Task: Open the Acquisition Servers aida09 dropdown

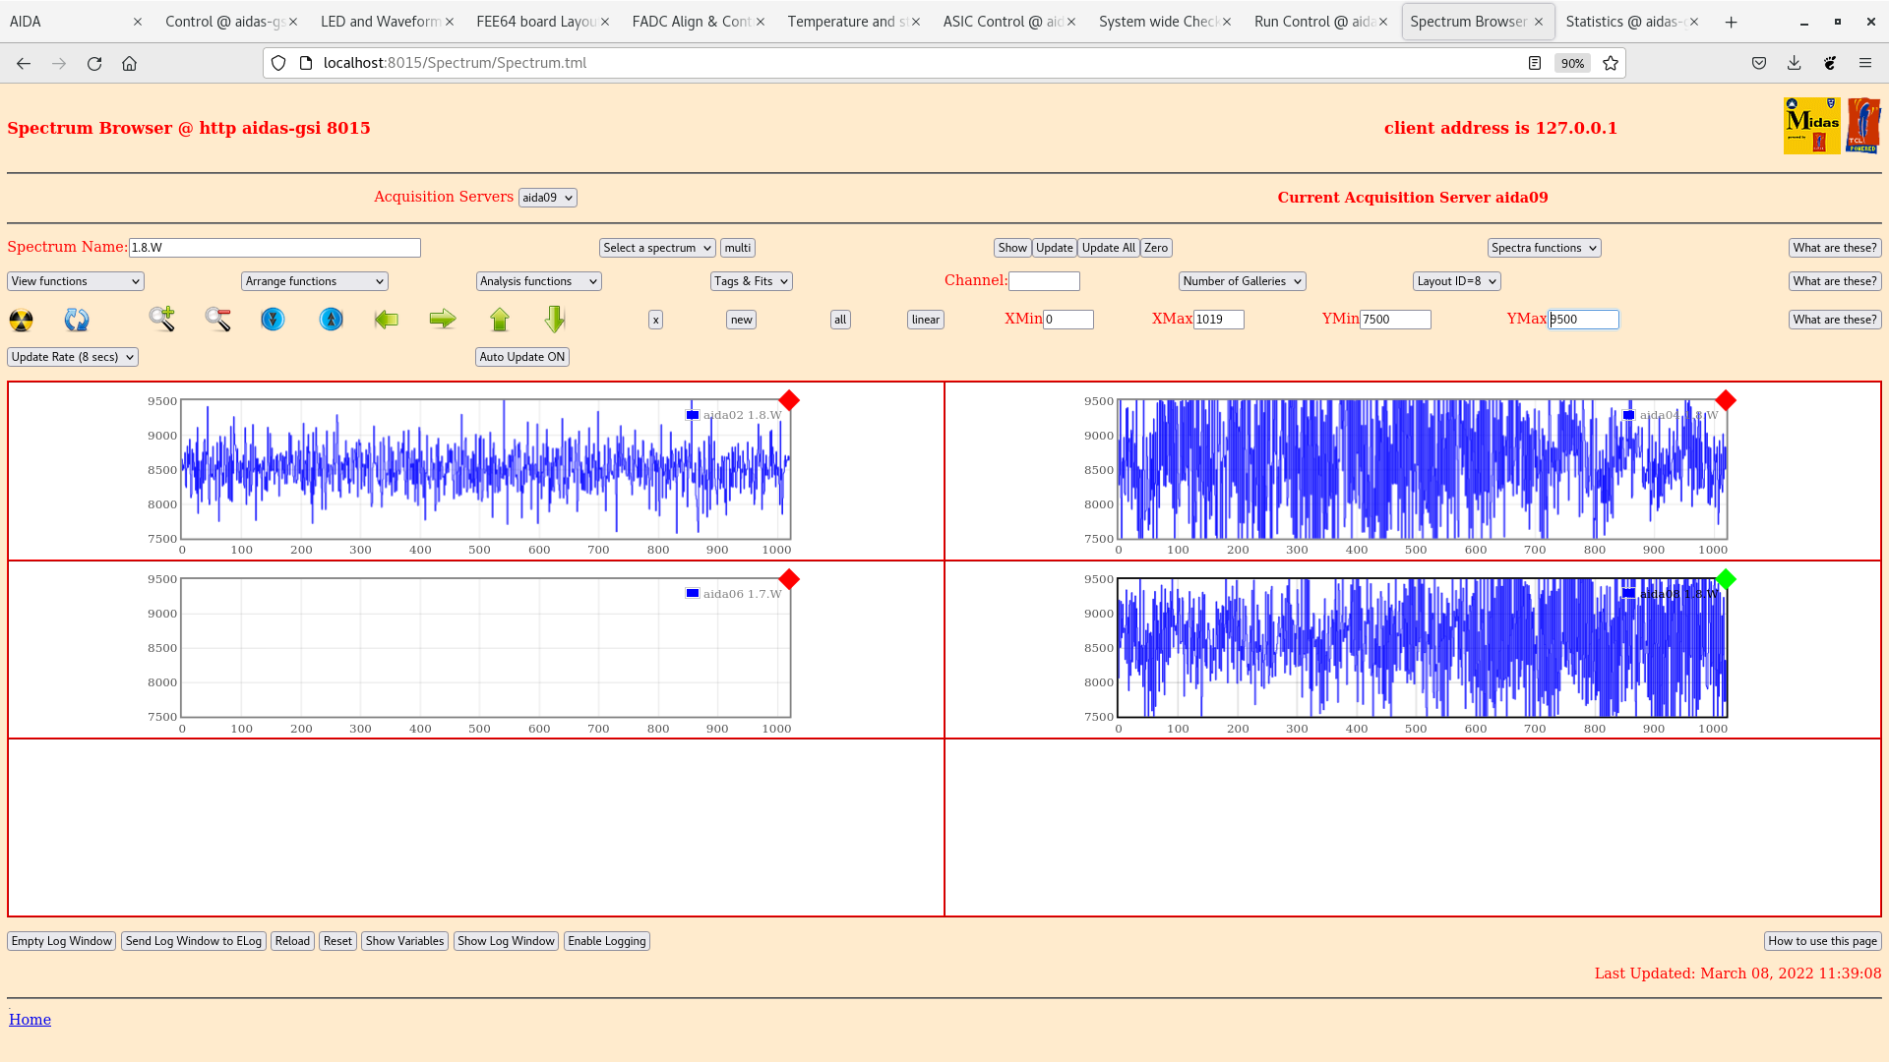Action: (547, 198)
